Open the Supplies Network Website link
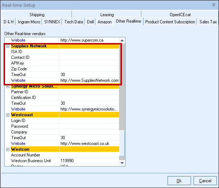Screen dimensions: 219x188 (x=18, y=80)
